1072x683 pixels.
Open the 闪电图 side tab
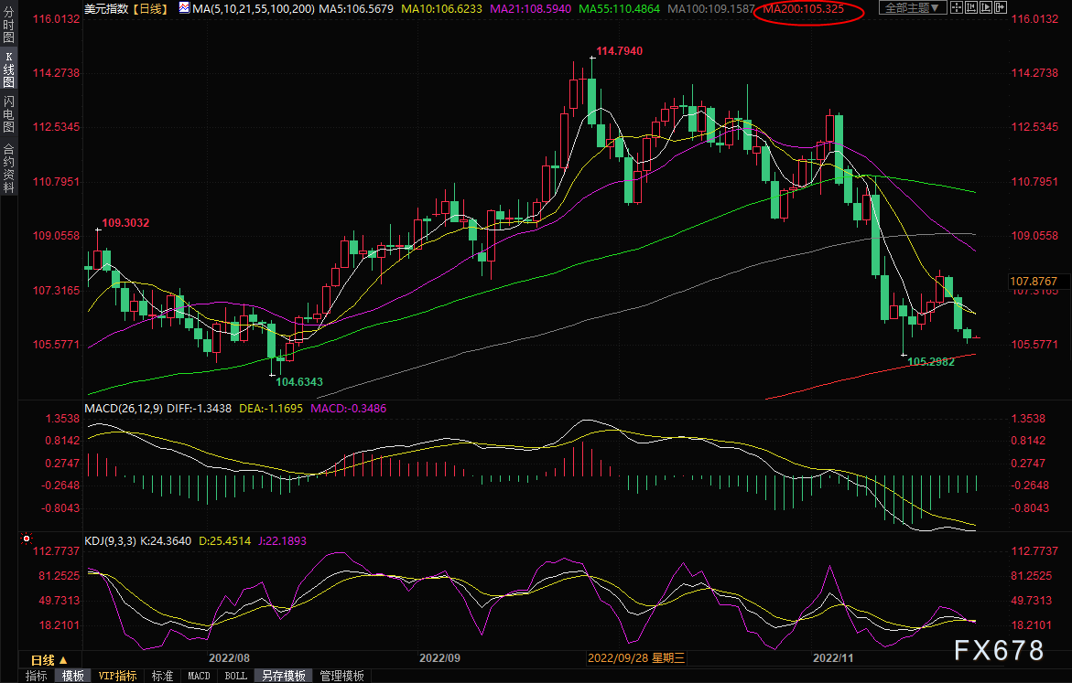(x=8, y=114)
